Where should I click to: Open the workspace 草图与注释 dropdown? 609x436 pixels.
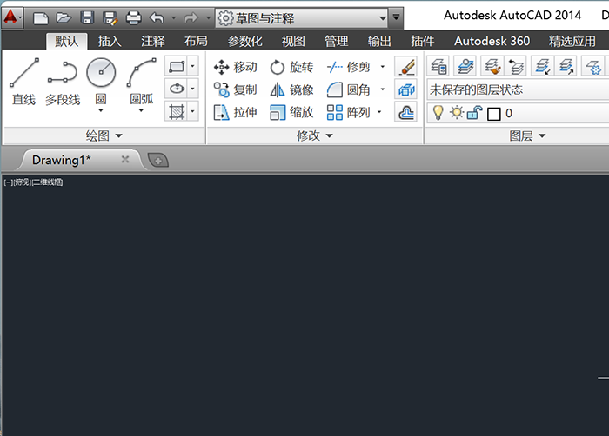[x=302, y=18]
